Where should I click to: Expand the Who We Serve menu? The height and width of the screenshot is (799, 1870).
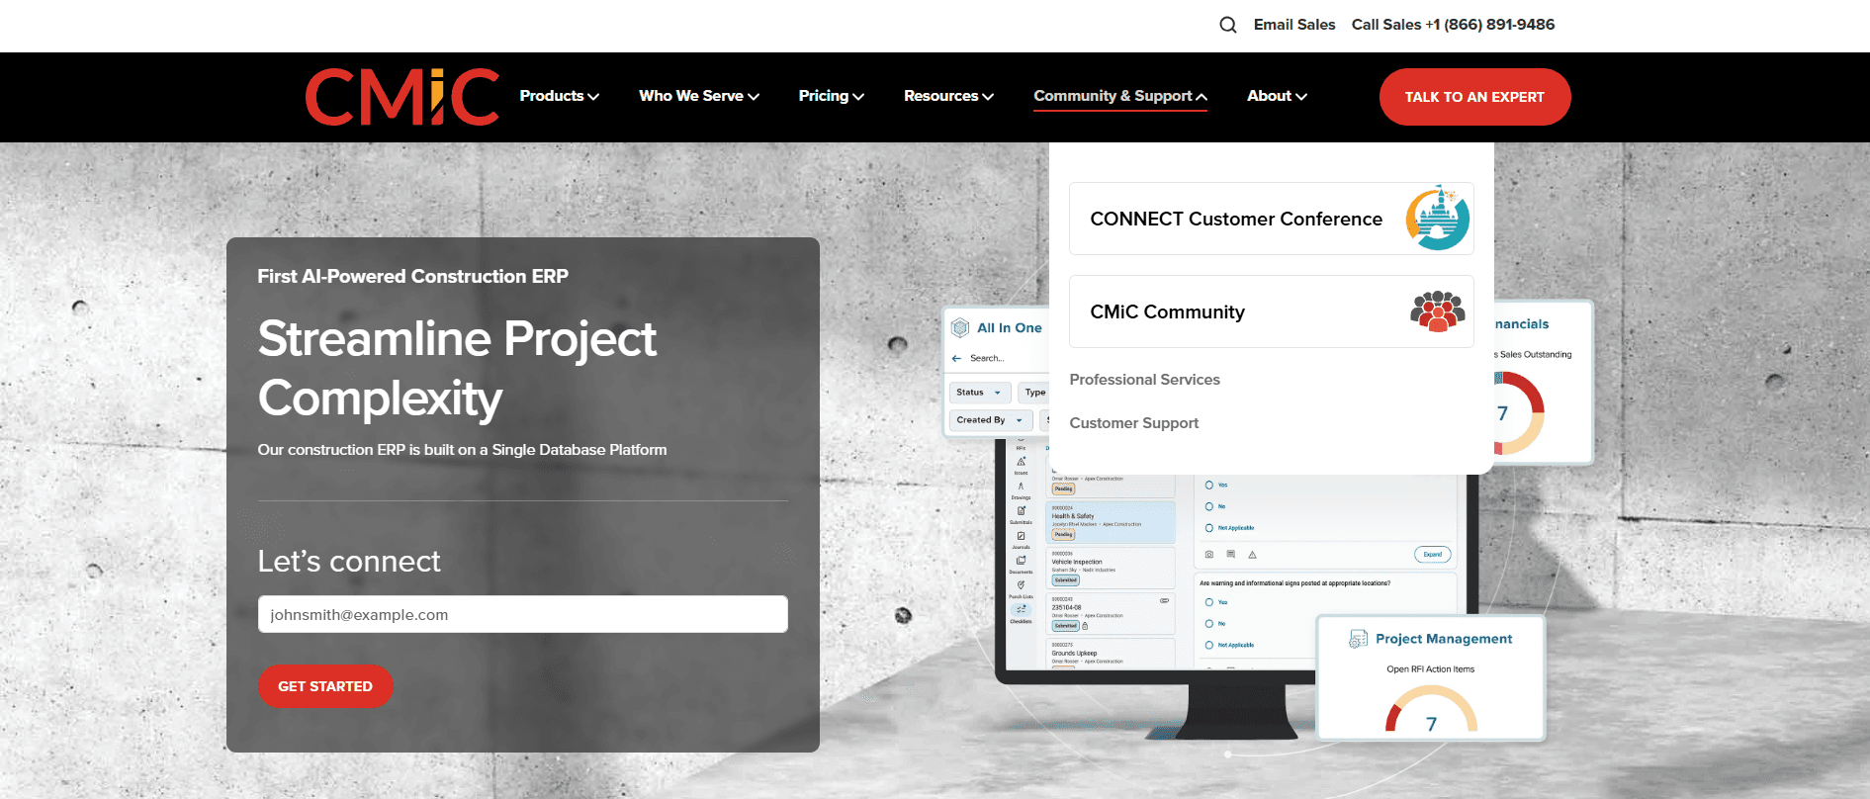698,96
